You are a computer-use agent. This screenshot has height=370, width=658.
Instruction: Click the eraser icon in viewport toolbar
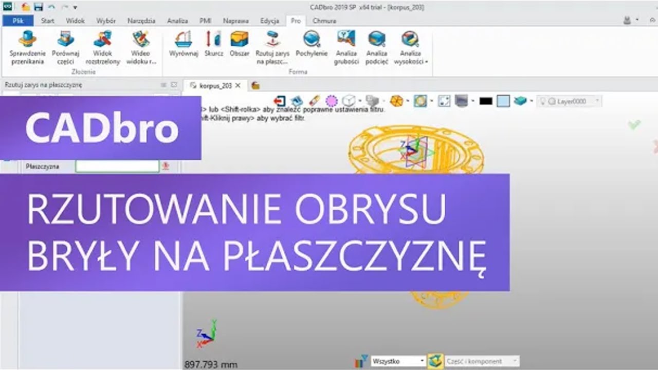(x=315, y=101)
